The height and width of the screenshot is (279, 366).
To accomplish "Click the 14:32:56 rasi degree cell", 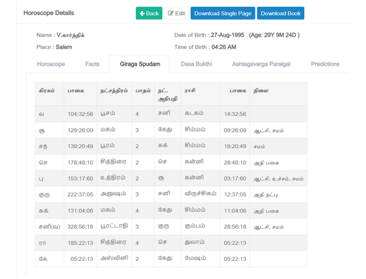I will point(235,114).
